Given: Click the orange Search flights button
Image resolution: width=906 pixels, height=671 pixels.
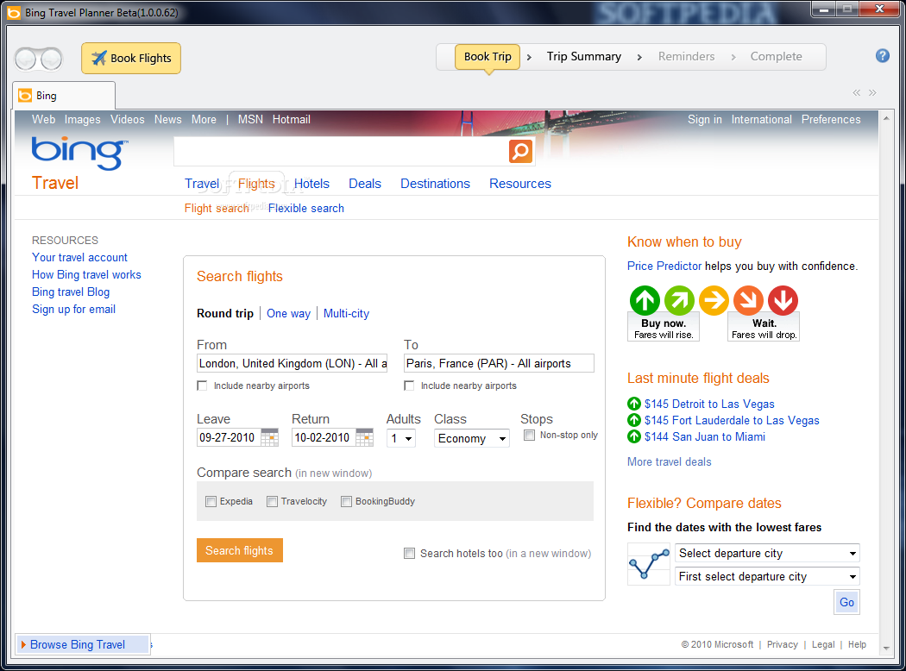Looking at the screenshot, I should point(239,550).
